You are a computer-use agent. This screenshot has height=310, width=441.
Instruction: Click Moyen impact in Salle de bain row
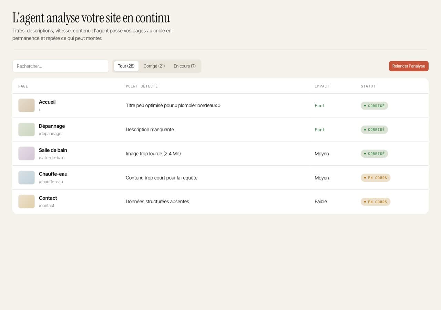tap(322, 154)
